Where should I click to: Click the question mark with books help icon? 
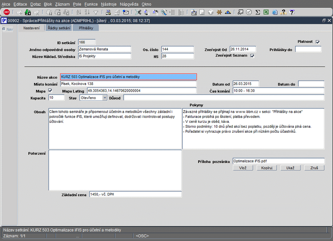point(283,12)
